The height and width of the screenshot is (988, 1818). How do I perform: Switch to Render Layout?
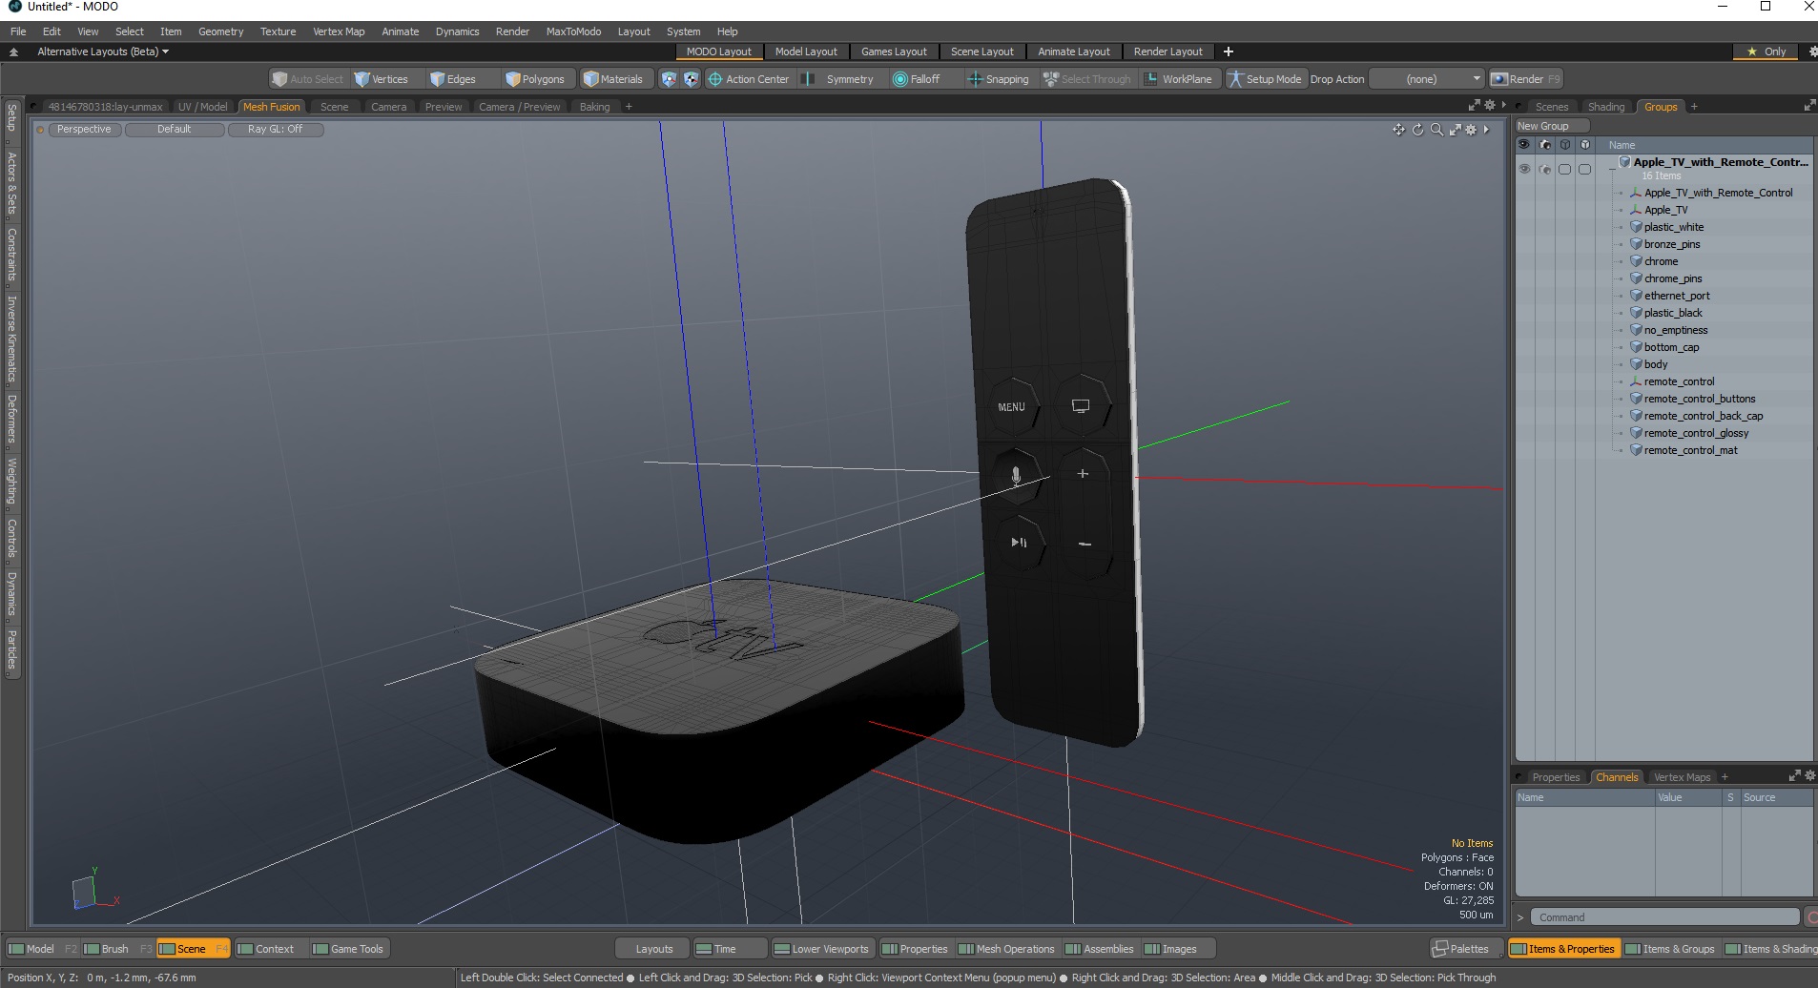(x=1168, y=51)
